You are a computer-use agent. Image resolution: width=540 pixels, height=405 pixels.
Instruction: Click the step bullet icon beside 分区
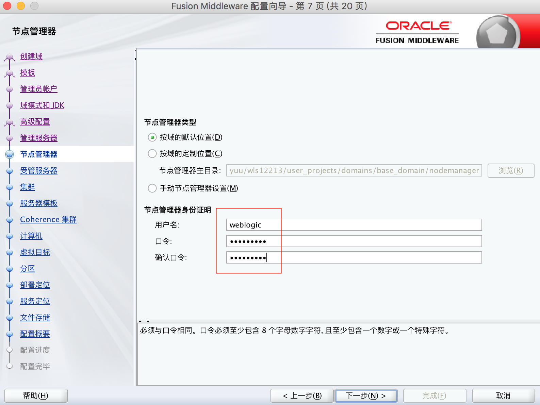click(10, 269)
